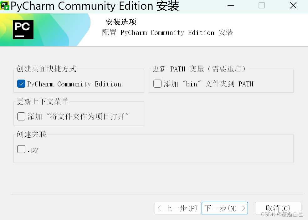Check the "将文件夹作为项目打开" context menu option
Viewport: 308px width, 220px height.
21,116
